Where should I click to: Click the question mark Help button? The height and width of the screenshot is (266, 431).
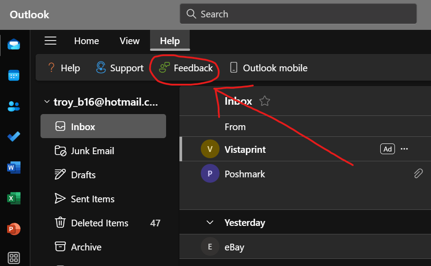(x=64, y=68)
